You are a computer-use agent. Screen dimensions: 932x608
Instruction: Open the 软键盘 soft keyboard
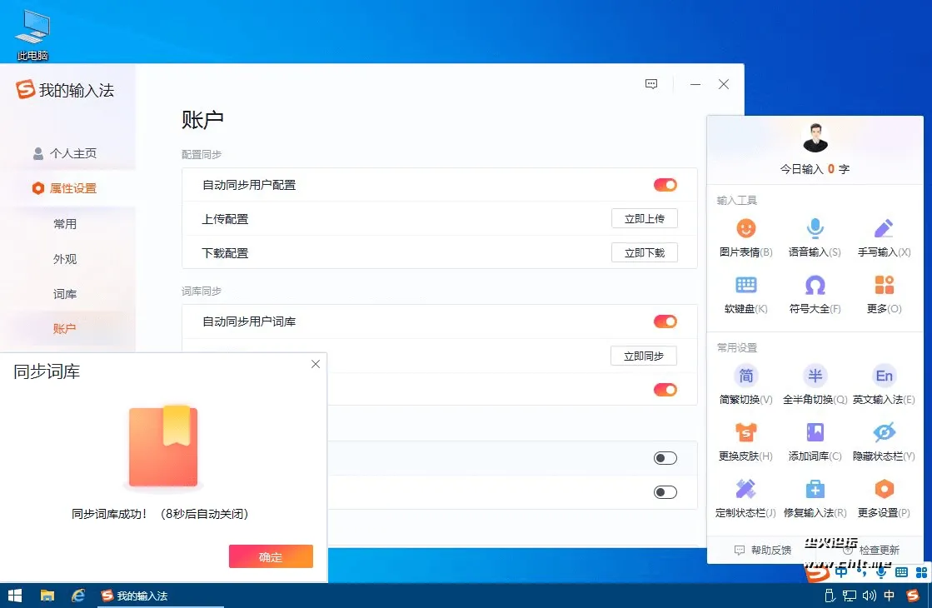click(745, 296)
